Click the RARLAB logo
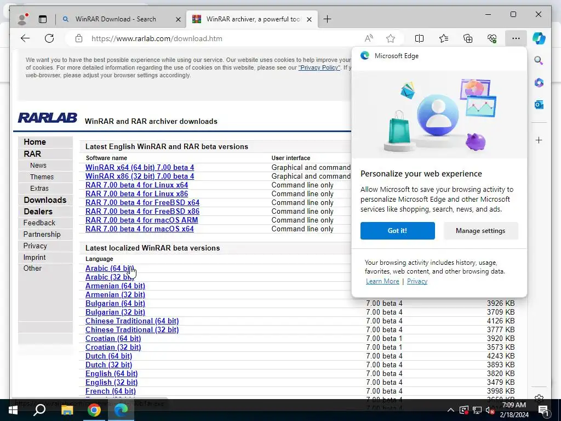Image resolution: width=561 pixels, height=421 pixels. (48, 117)
